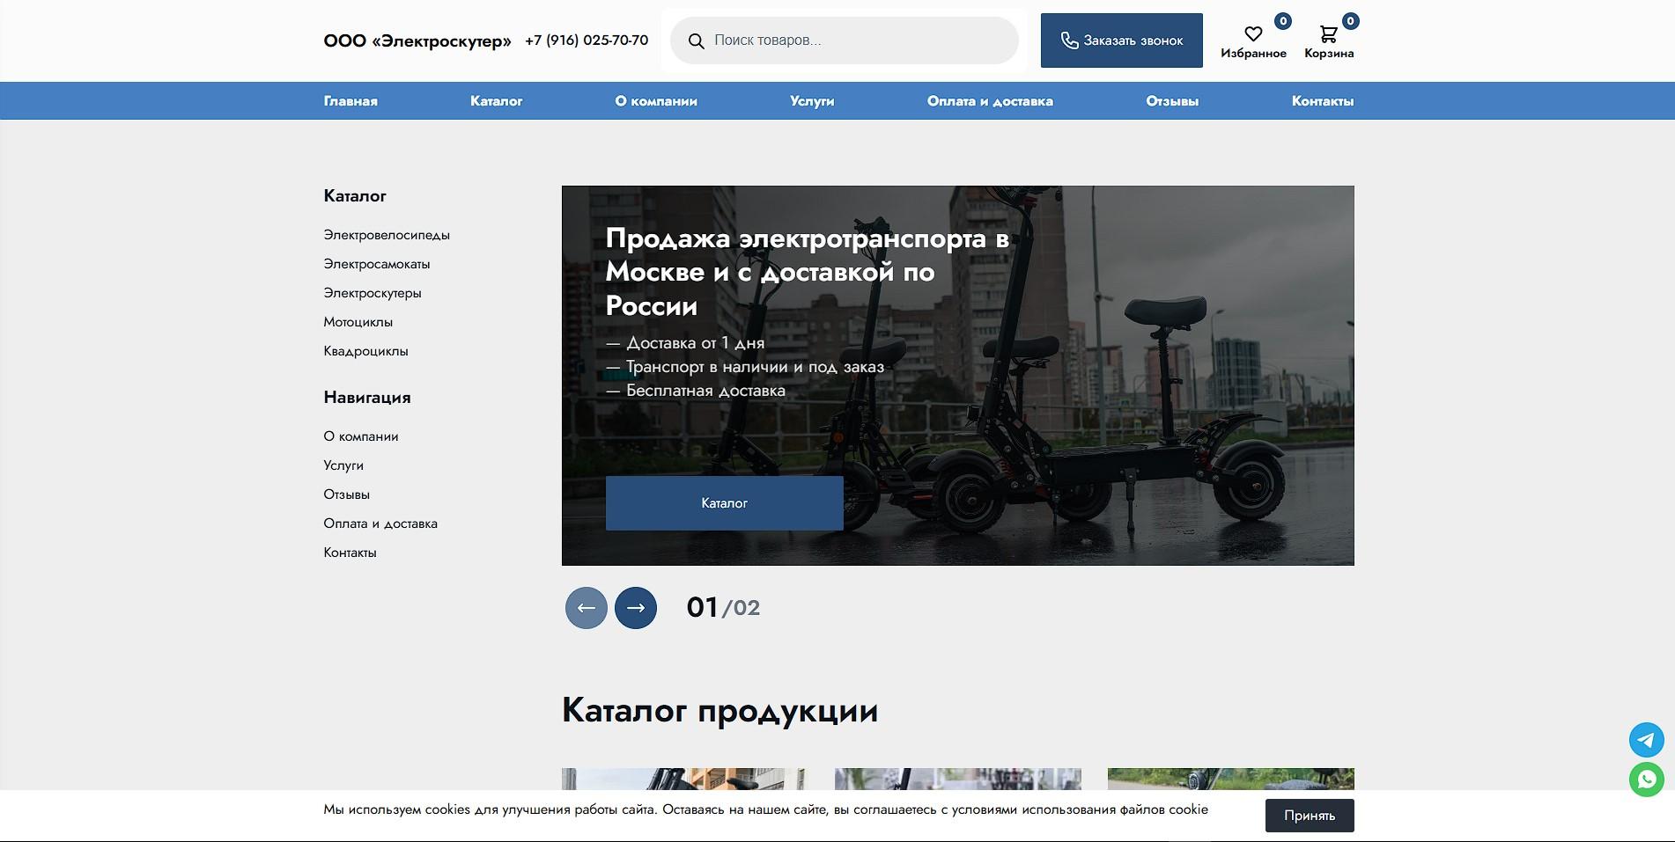Screen dimensions: 1675x842
Task: Click the phone icon on Заказать звонок
Action: click(1069, 40)
